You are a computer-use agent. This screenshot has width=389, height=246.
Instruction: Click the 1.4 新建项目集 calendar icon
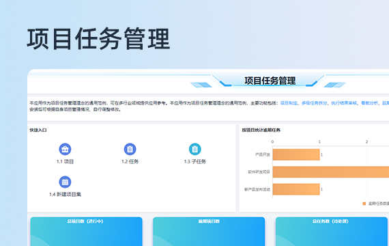click(x=65, y=182)
